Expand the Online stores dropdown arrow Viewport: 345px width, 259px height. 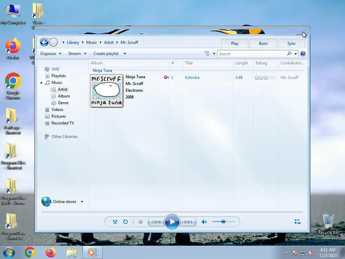[82, 202]
